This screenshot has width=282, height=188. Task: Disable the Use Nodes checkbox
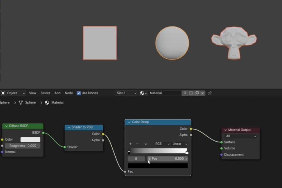coord(79,93)
